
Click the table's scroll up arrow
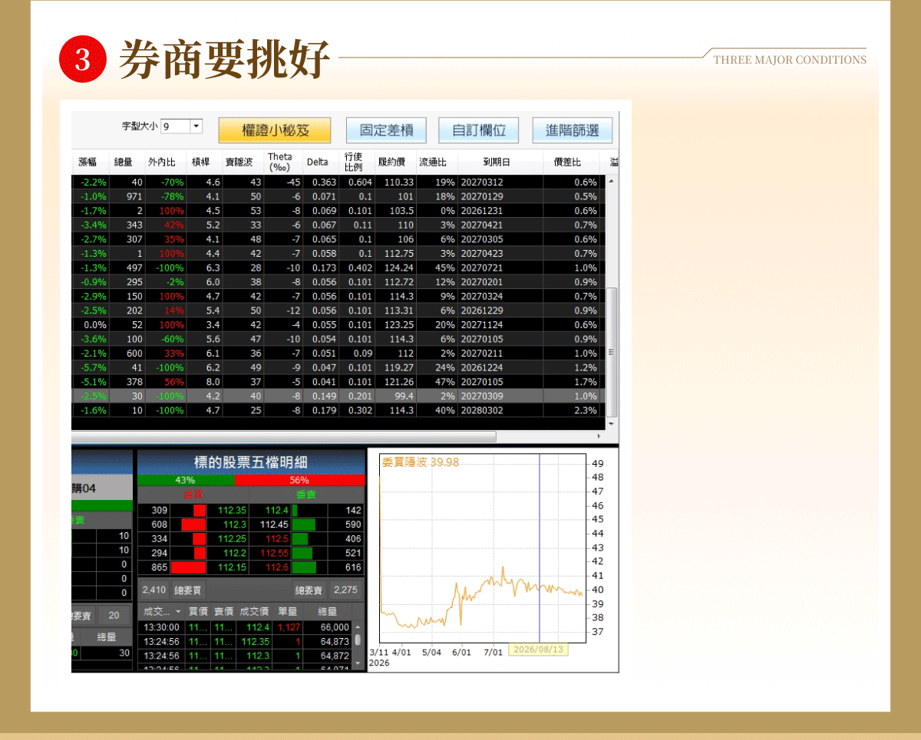[x=612, y=182]
